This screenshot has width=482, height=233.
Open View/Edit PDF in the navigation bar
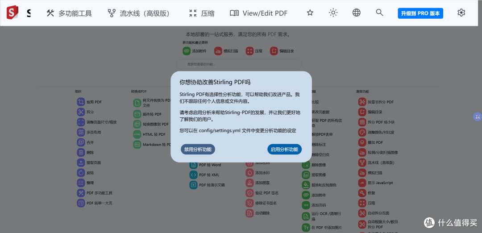[x=258, y=13]
